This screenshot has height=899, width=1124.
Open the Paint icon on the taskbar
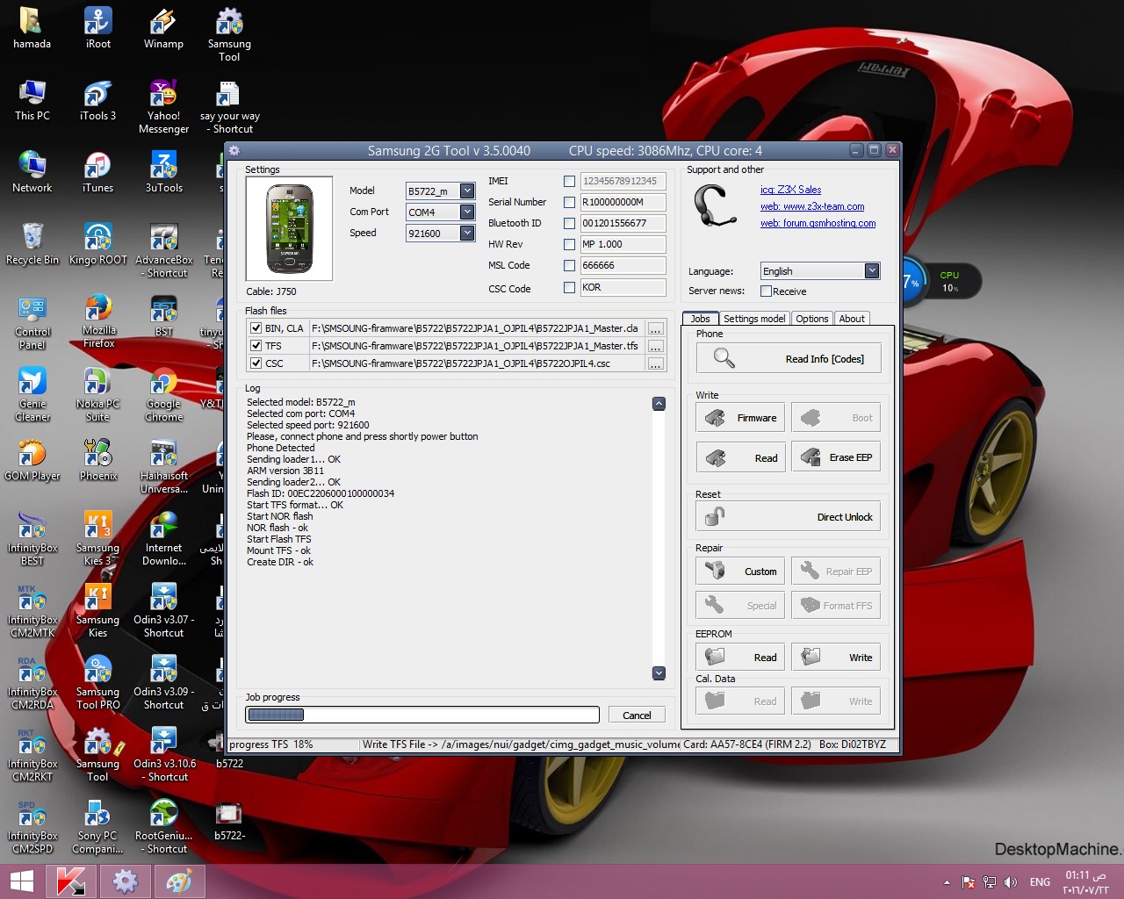179,881
